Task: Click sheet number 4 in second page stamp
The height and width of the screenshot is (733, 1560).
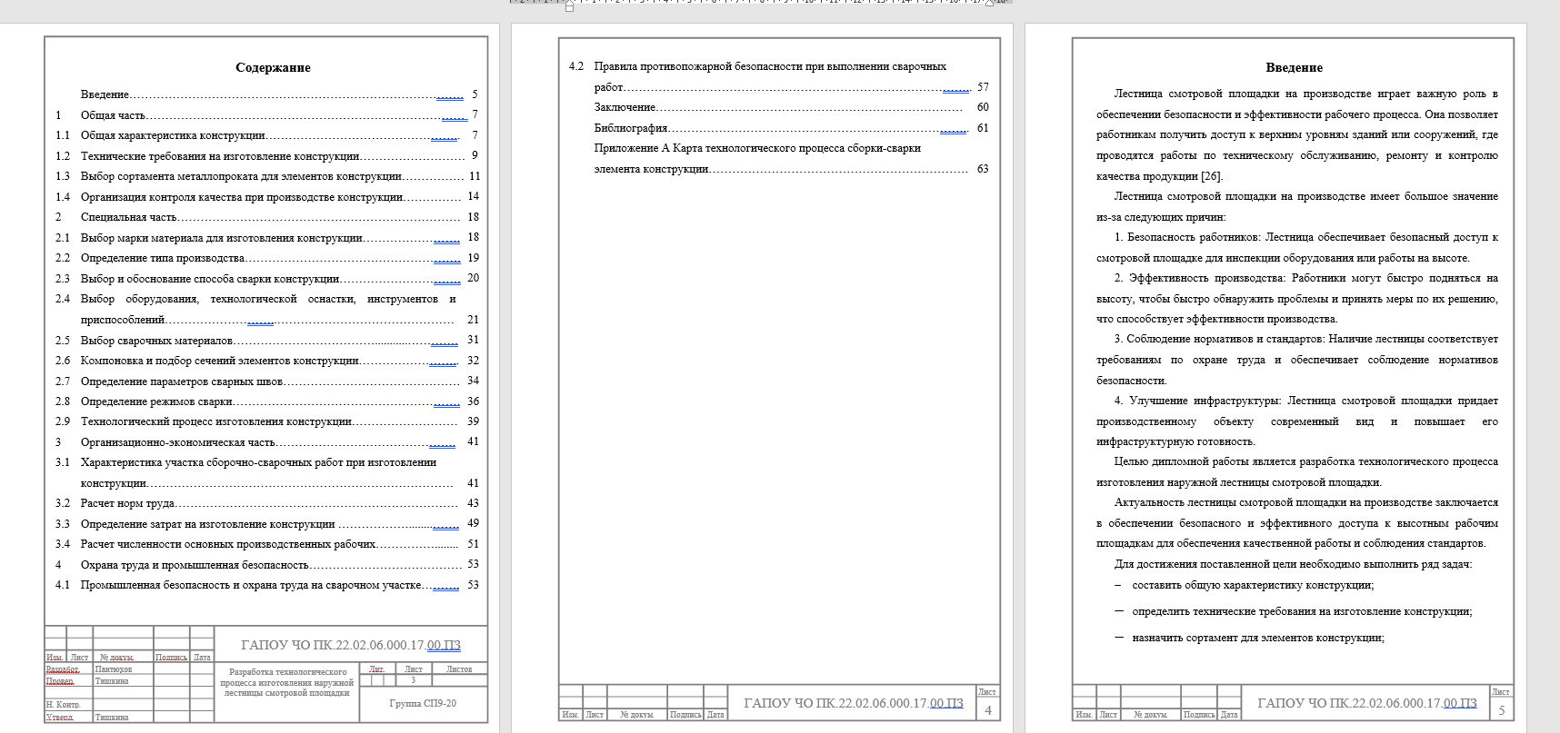Action: [x=988, y=710]
